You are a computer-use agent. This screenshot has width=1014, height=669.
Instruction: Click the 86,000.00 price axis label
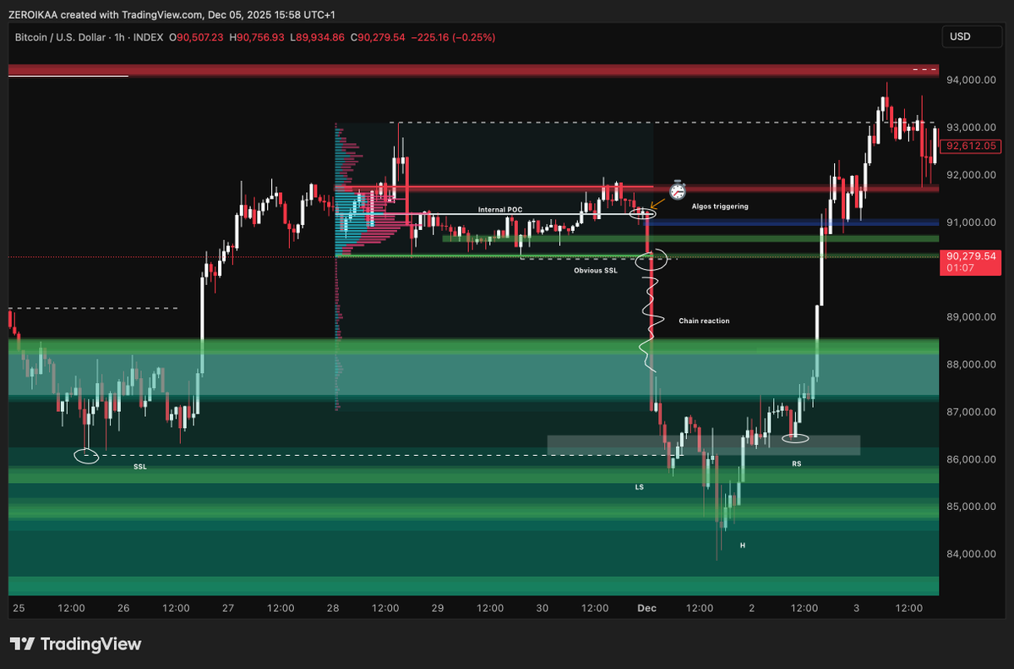(973, 459)
